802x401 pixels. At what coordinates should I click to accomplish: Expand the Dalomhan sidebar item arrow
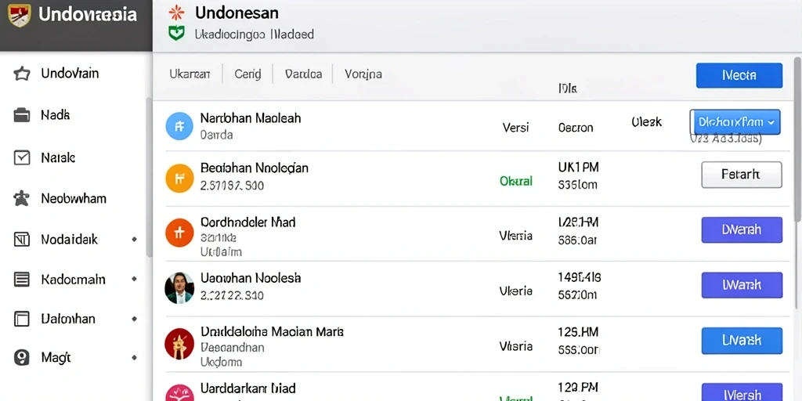pos(134,319)
